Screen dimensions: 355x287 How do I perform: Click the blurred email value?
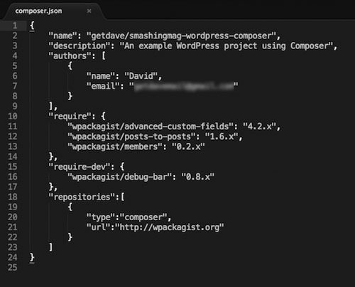coord(184,86)
